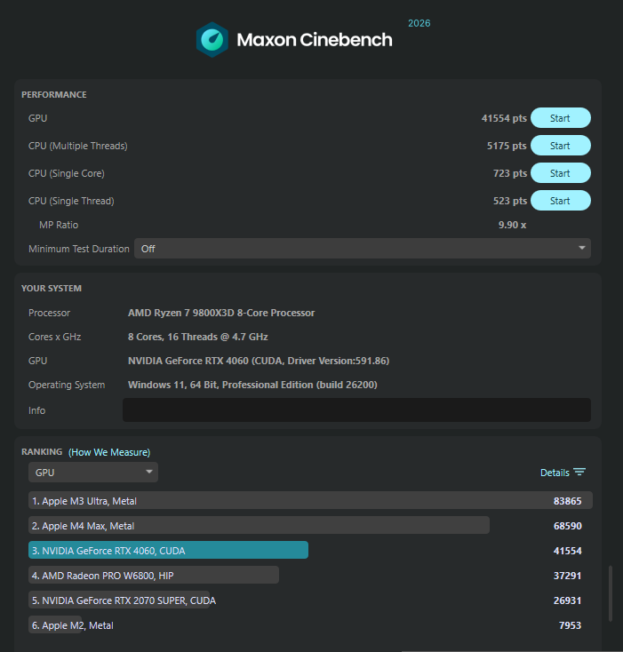Select the Apple M4 Max, Metal ranking row
The height and width of the screenshot is (652, 623).
click(x=310, y=526)
